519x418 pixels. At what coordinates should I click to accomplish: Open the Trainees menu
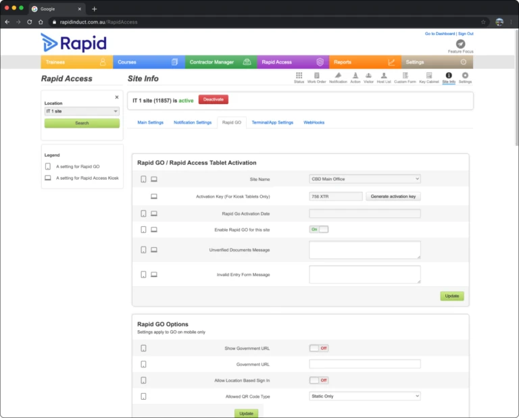(x=77, y=62)
